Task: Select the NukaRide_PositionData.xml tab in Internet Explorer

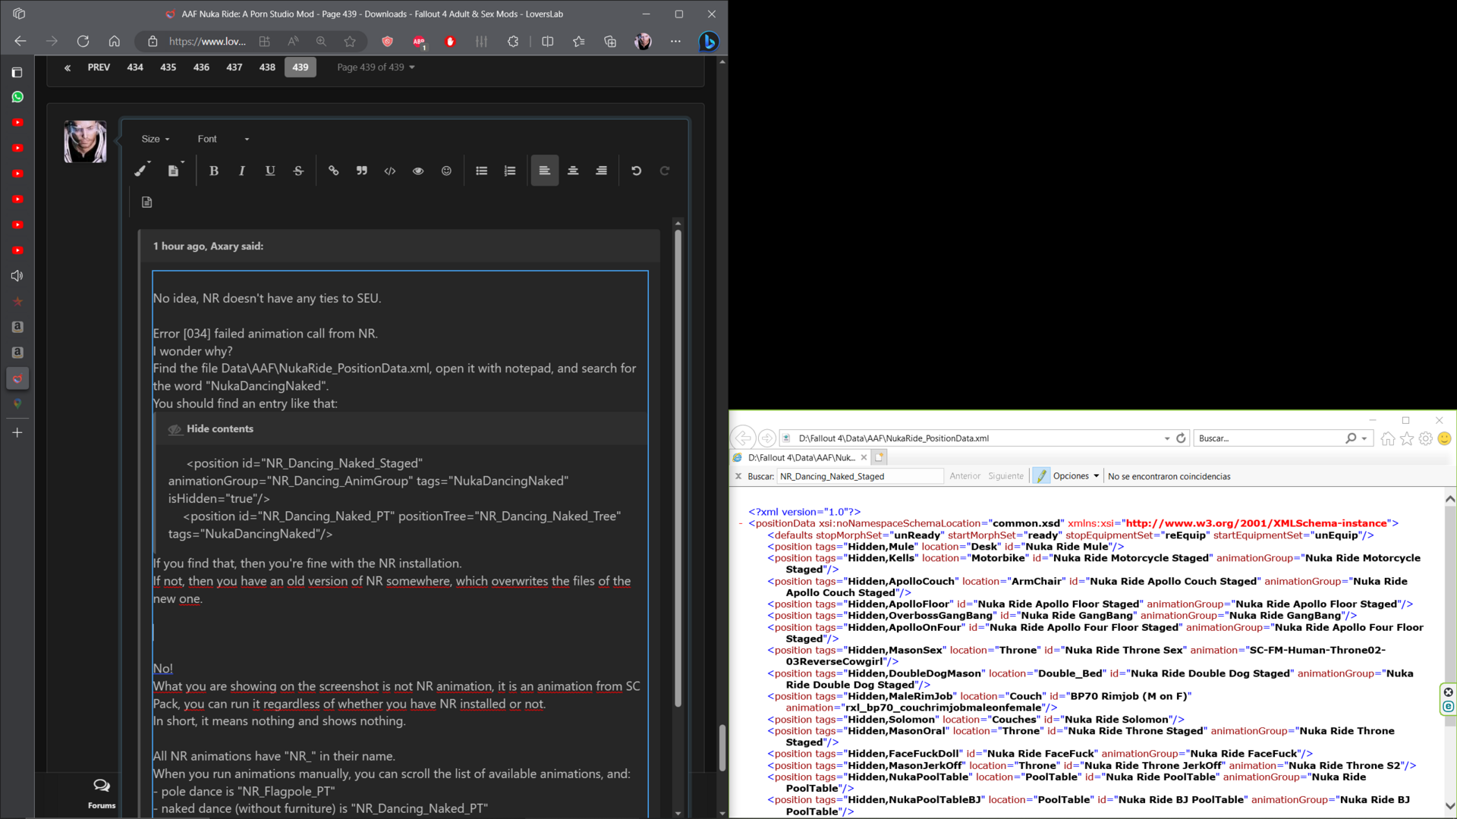Action: [801, 457]
